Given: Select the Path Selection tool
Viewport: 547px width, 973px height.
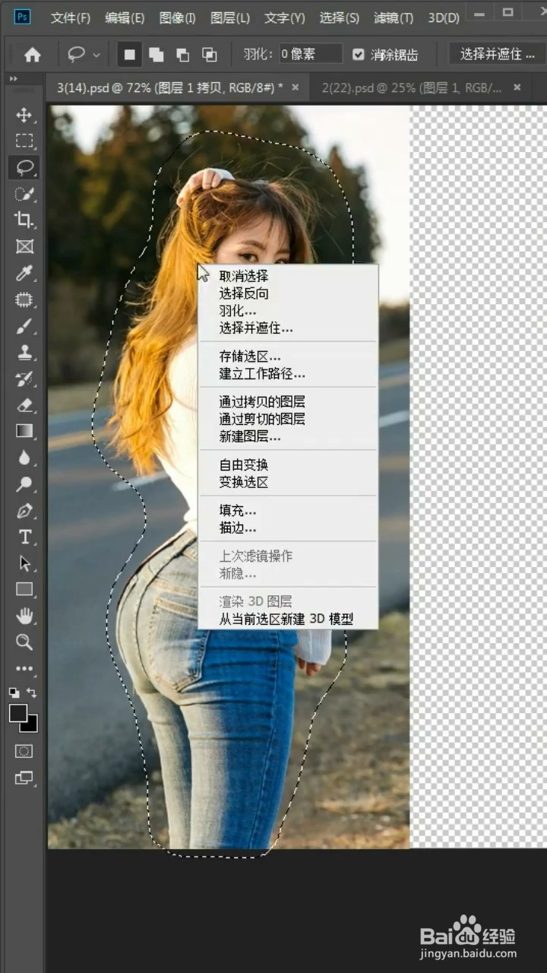Looking at the screenshot, I should 24,563.
